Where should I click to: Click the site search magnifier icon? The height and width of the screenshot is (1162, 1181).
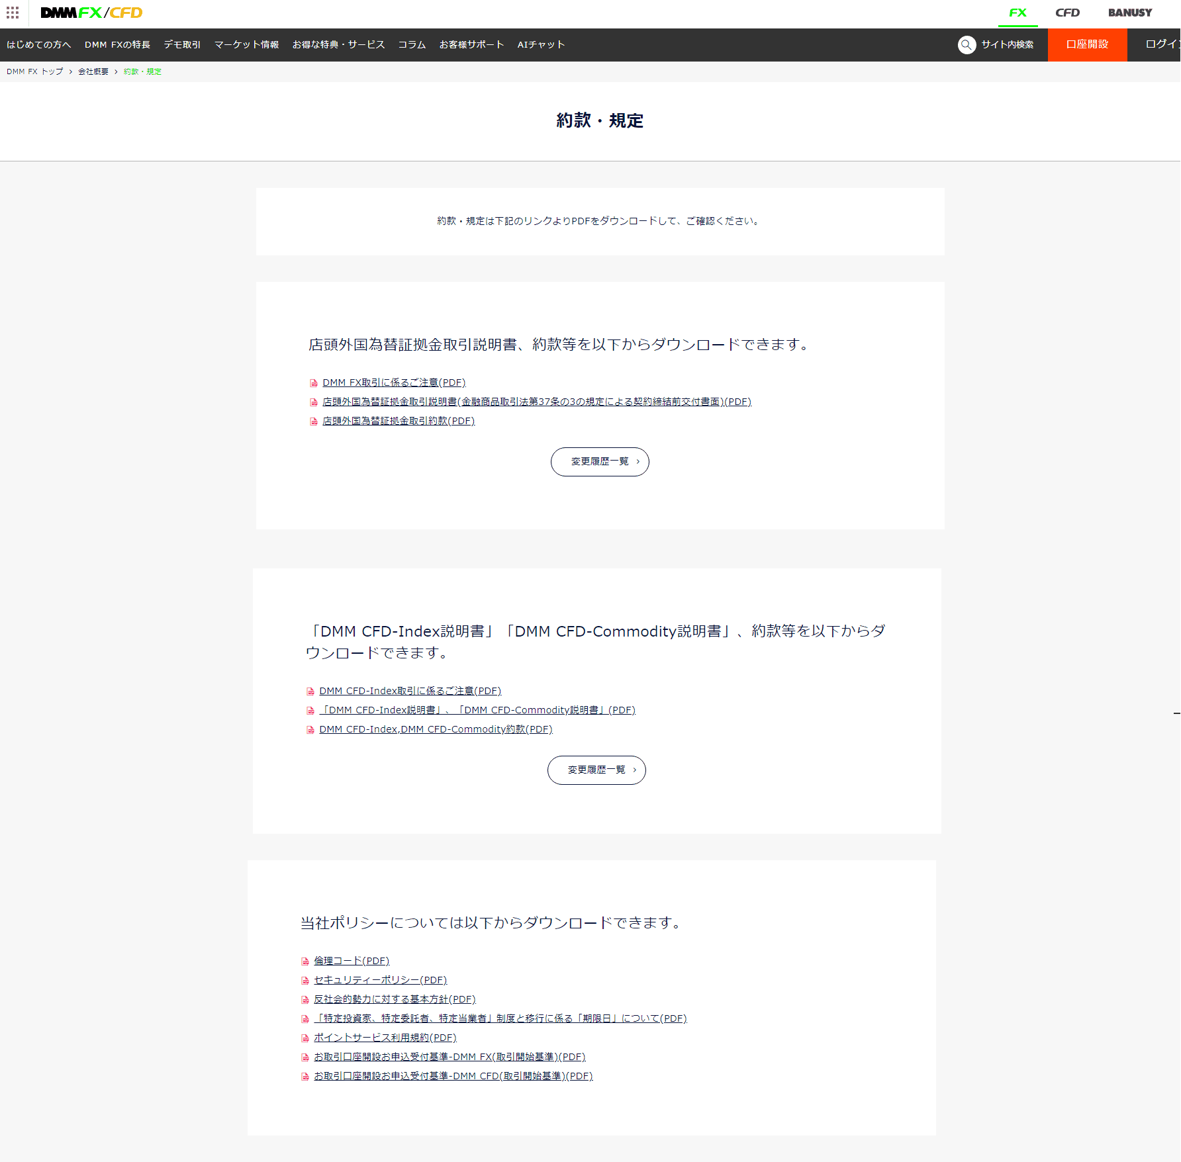point(967,45)
